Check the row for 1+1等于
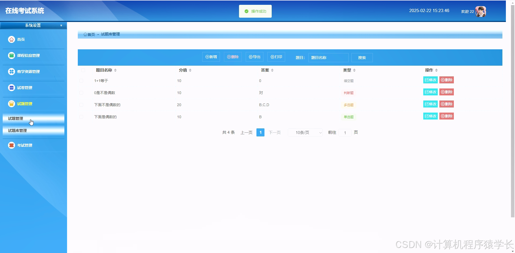 [81, 81]
